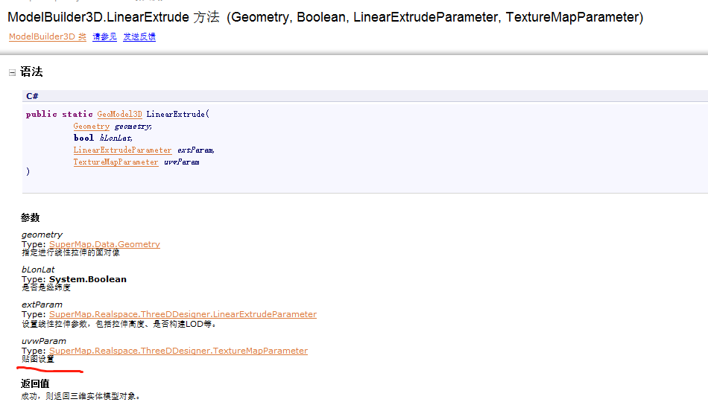Open SuperMap.Realspace.ThreeDDesigner.TextureMapParameter link

[x=178, y=351]
